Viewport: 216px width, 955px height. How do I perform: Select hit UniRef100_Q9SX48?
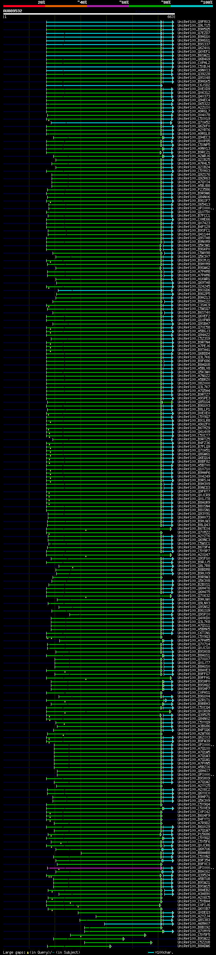[193, 78]
